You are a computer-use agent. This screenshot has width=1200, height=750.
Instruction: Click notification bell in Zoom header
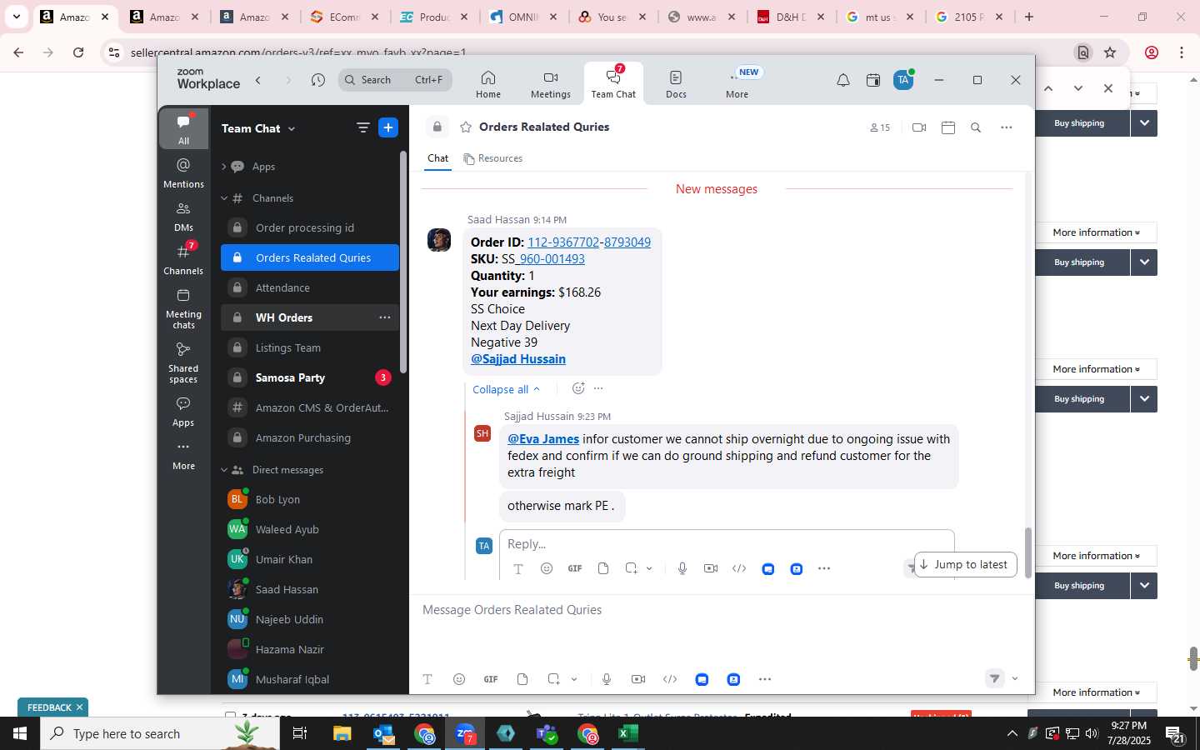coord(843,81)
